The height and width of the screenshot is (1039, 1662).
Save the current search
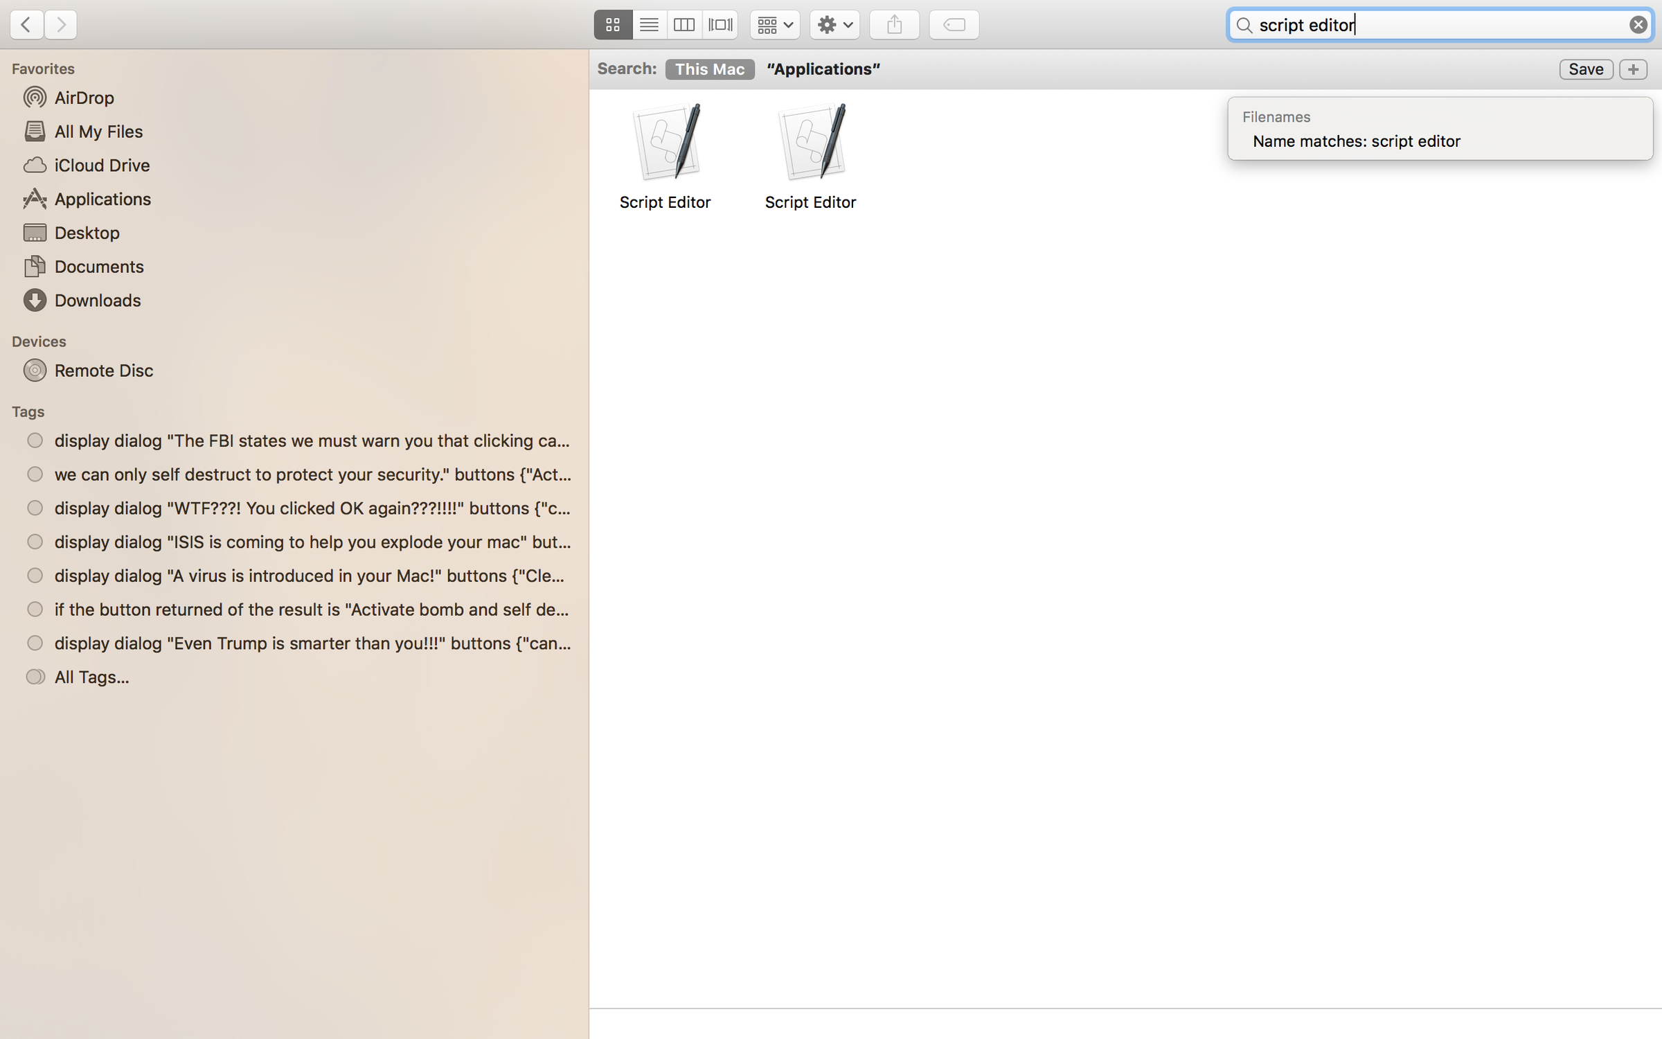tap(1586, 69)
